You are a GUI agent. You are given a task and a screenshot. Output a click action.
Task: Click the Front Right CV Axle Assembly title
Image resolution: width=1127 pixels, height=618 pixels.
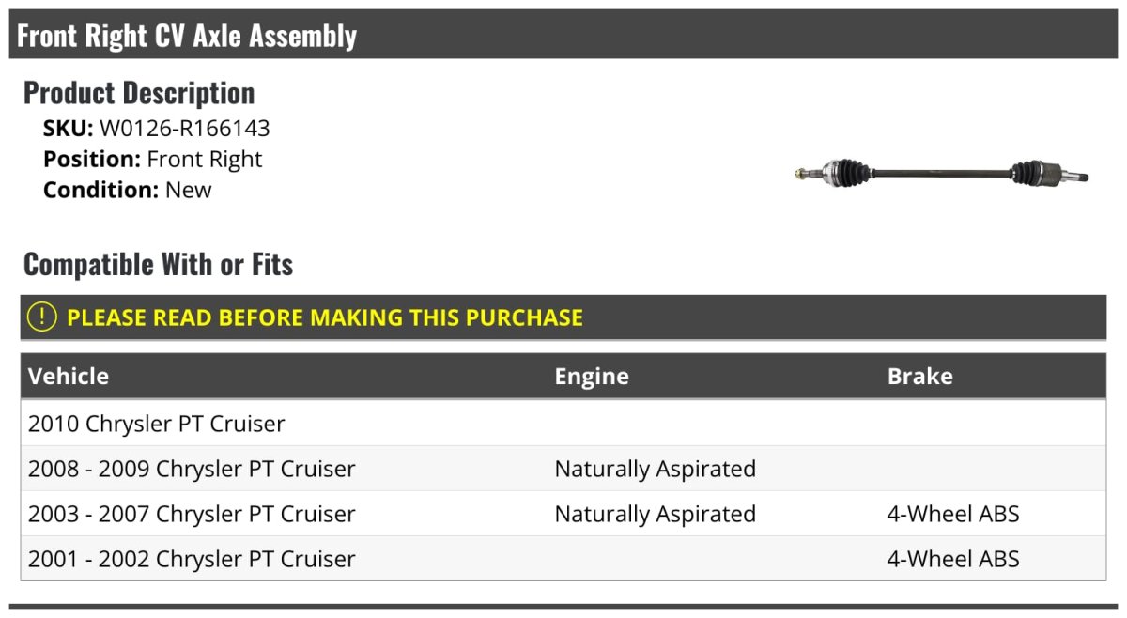point(187,36)
